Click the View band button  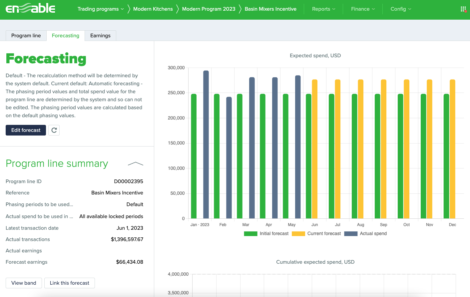(x=24, y=283)
